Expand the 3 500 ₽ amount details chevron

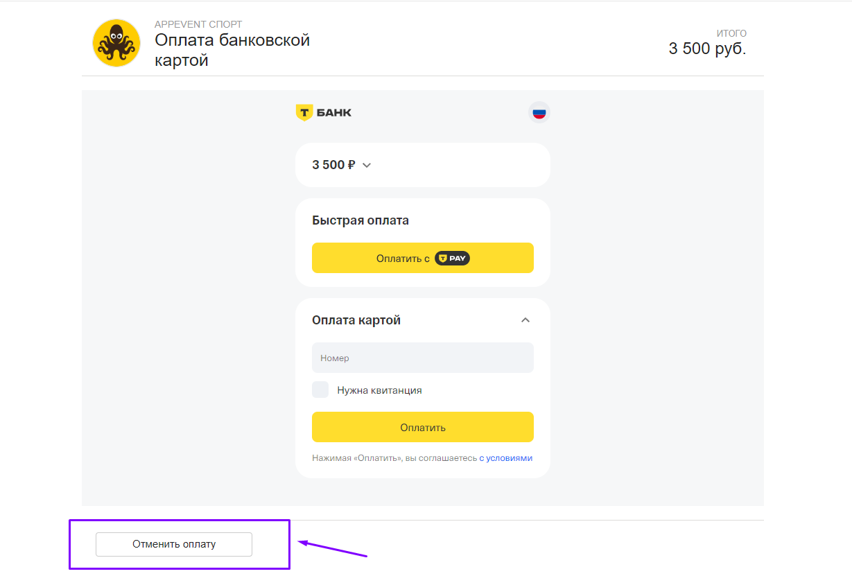367,165
